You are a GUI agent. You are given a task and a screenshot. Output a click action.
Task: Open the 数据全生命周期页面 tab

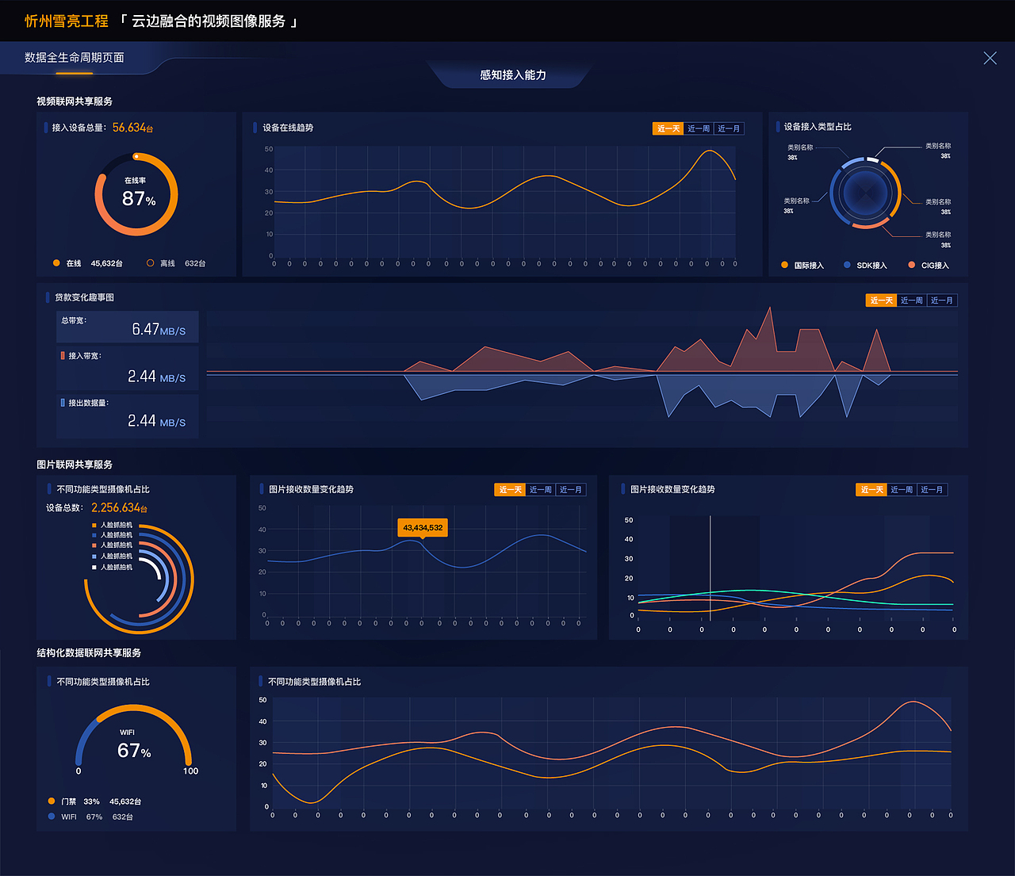click(75, 57)
